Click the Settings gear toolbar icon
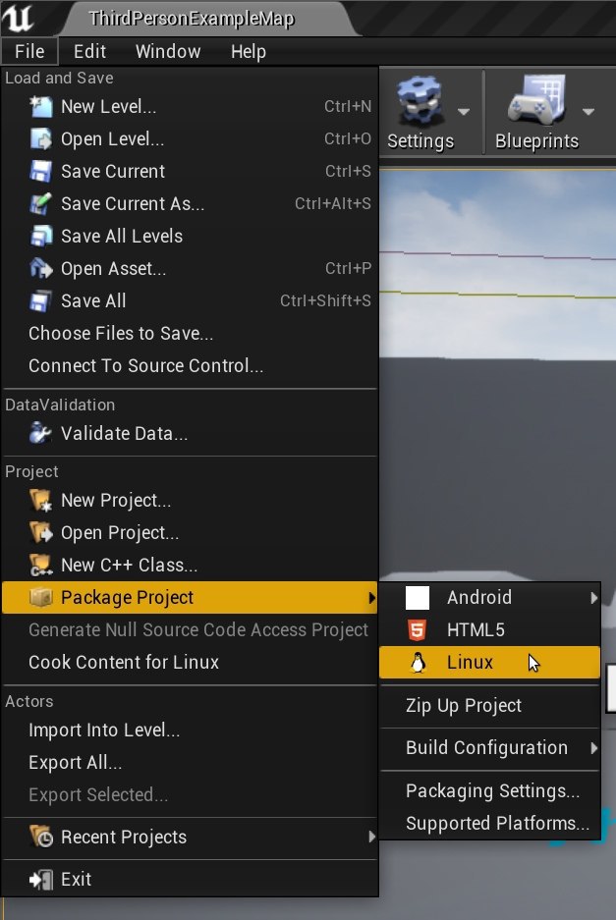616x920 pixels. [x=419, y=101]
